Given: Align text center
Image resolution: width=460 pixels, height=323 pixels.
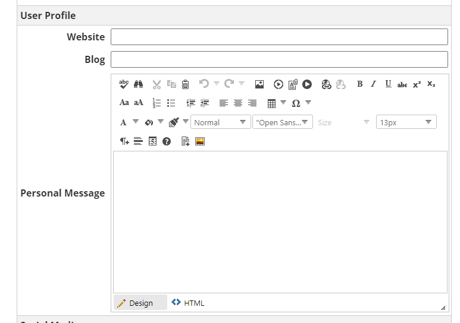Looking at the screenshot, I should [x=238, y=103].
